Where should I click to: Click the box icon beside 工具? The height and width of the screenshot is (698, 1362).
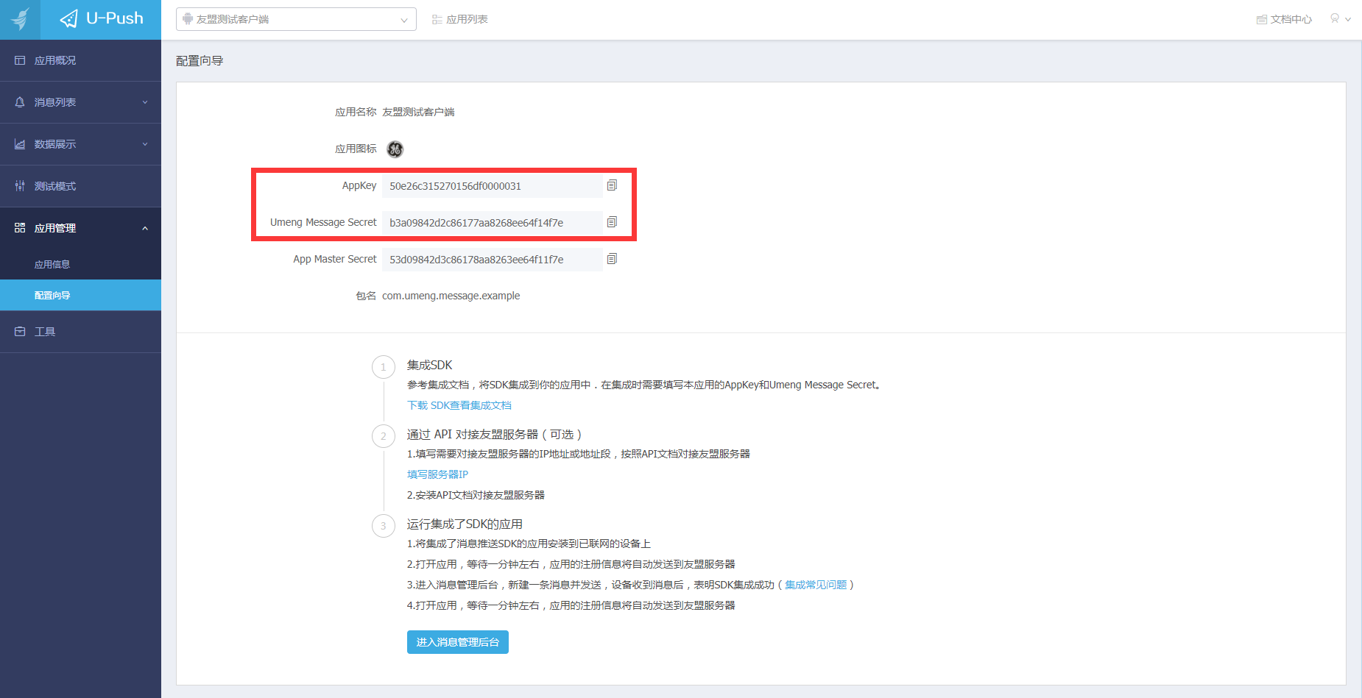20,332
